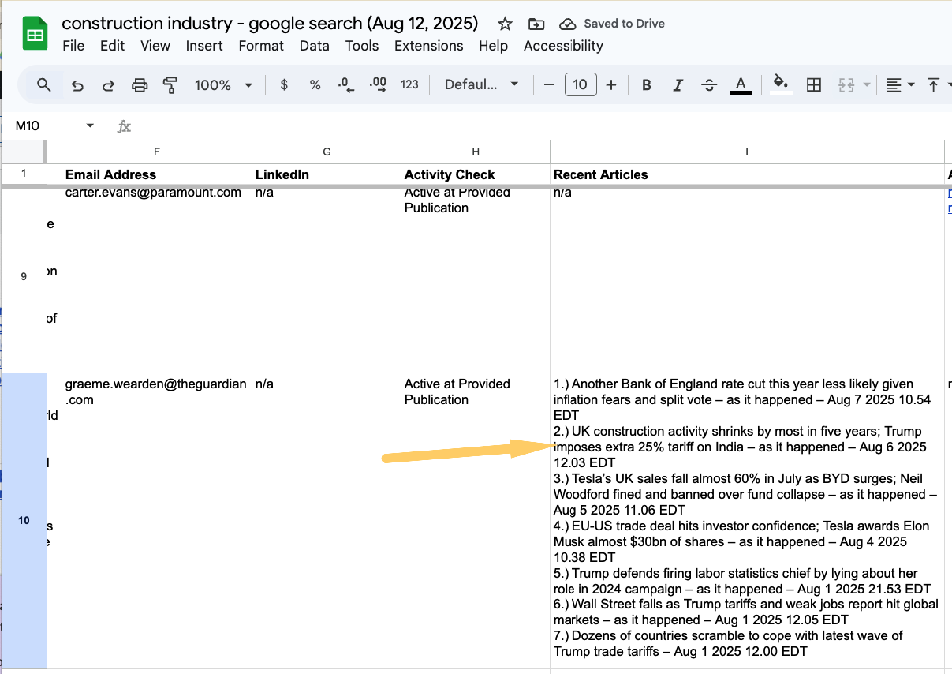
Task: Open the Extensions menu
Action: [x=428, y=46]
